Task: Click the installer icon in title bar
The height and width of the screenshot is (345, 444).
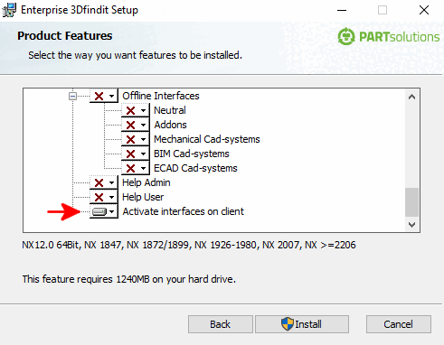Action: [x=9, y=10]
